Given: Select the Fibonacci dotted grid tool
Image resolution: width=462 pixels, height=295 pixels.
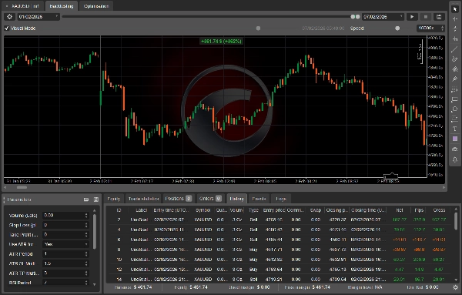Looking at the screenshot, I should (455, 89).
